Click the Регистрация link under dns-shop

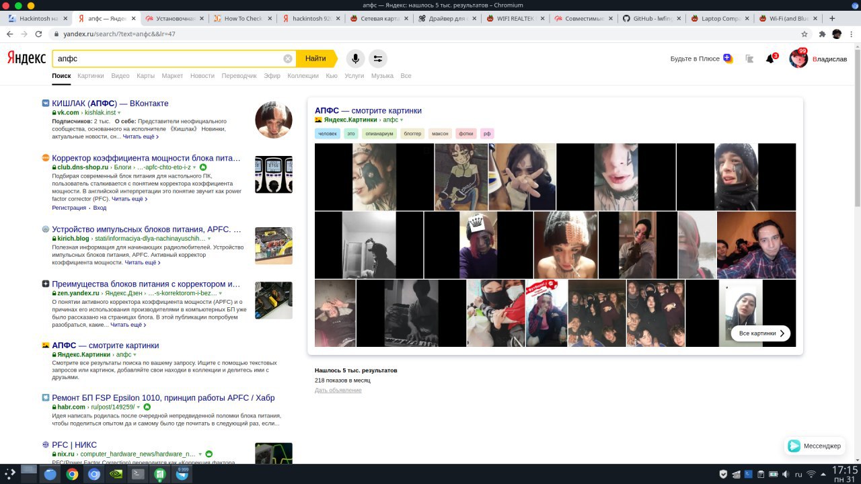pos(69,208)
